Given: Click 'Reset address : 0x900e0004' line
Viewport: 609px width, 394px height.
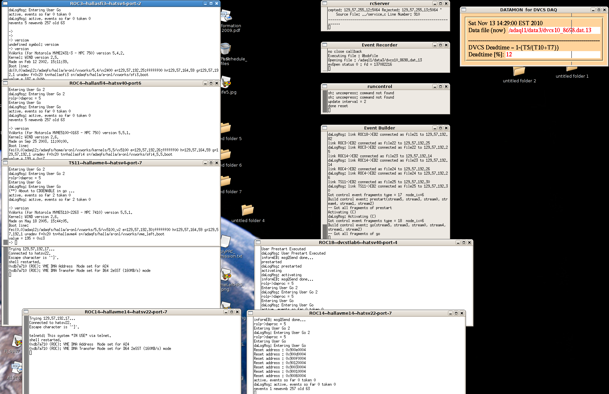Looking at the screenshot, I should click(280, 350).
